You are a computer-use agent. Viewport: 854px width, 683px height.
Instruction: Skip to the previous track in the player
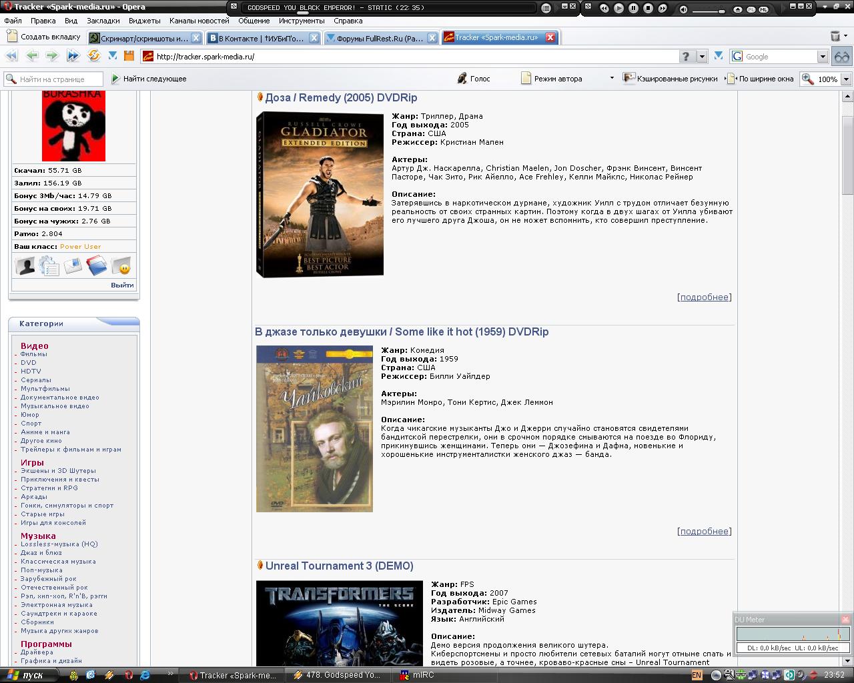[x=604, y=9]
